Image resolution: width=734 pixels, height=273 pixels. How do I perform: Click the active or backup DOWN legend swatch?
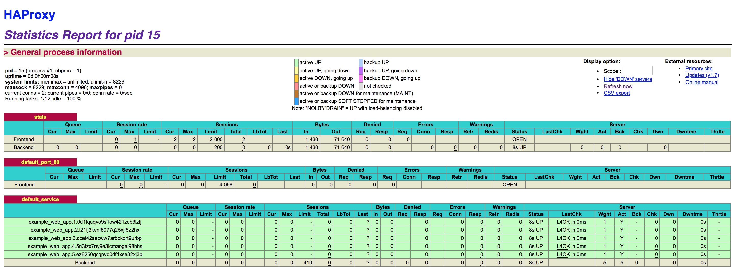click(296, 86)
